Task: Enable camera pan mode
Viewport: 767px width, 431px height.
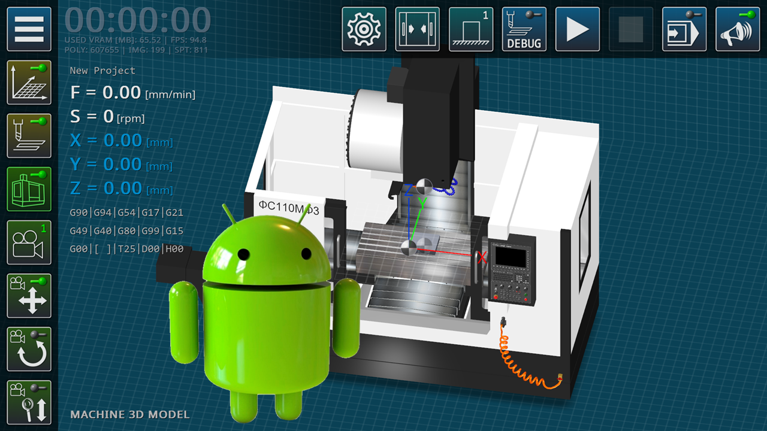Action: point(29,296)
